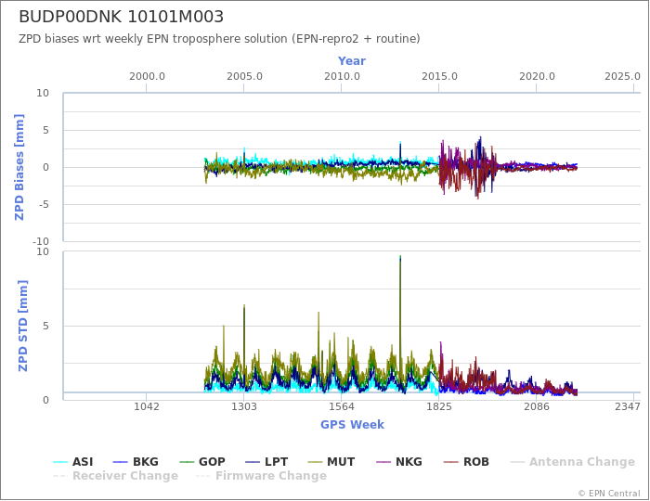
Task: Click the ZPD biases chart subtitle
Action: point(219,39)
